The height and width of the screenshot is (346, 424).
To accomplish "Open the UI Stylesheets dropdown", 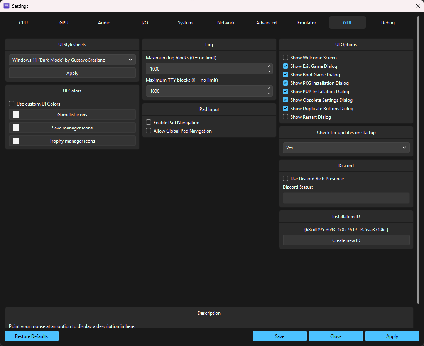I will coord(72,60).
